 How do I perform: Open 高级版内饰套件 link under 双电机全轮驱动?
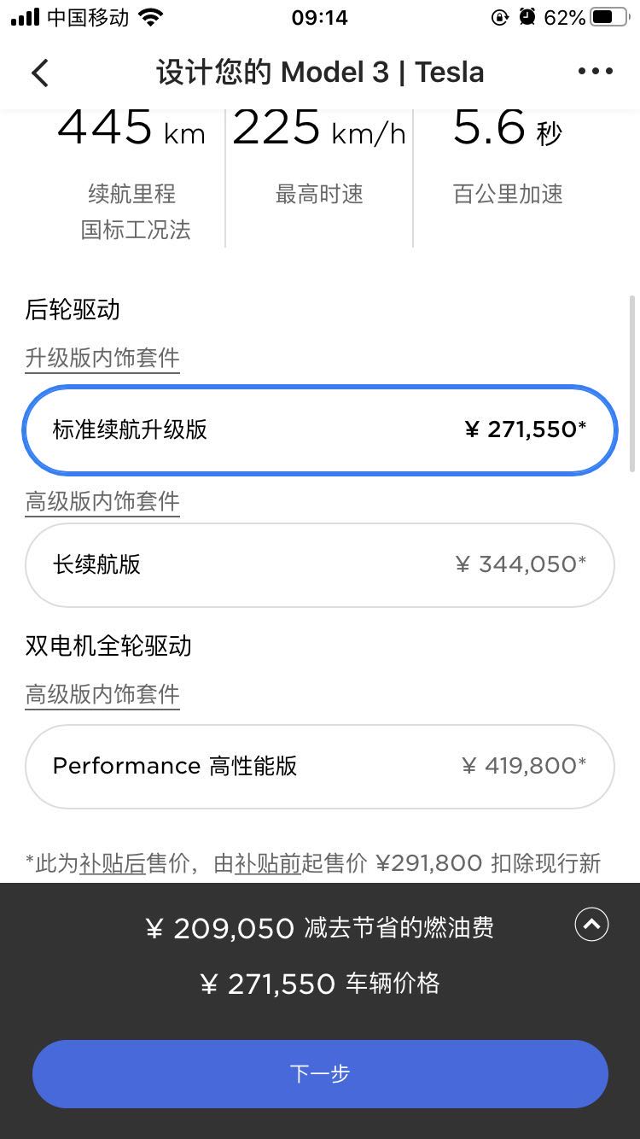pyautogui.click(x=102, y=694)
